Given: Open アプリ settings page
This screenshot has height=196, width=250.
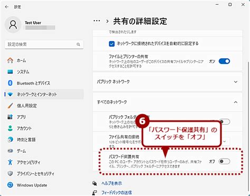Looking at the screenshot, I should click(44, 117).
